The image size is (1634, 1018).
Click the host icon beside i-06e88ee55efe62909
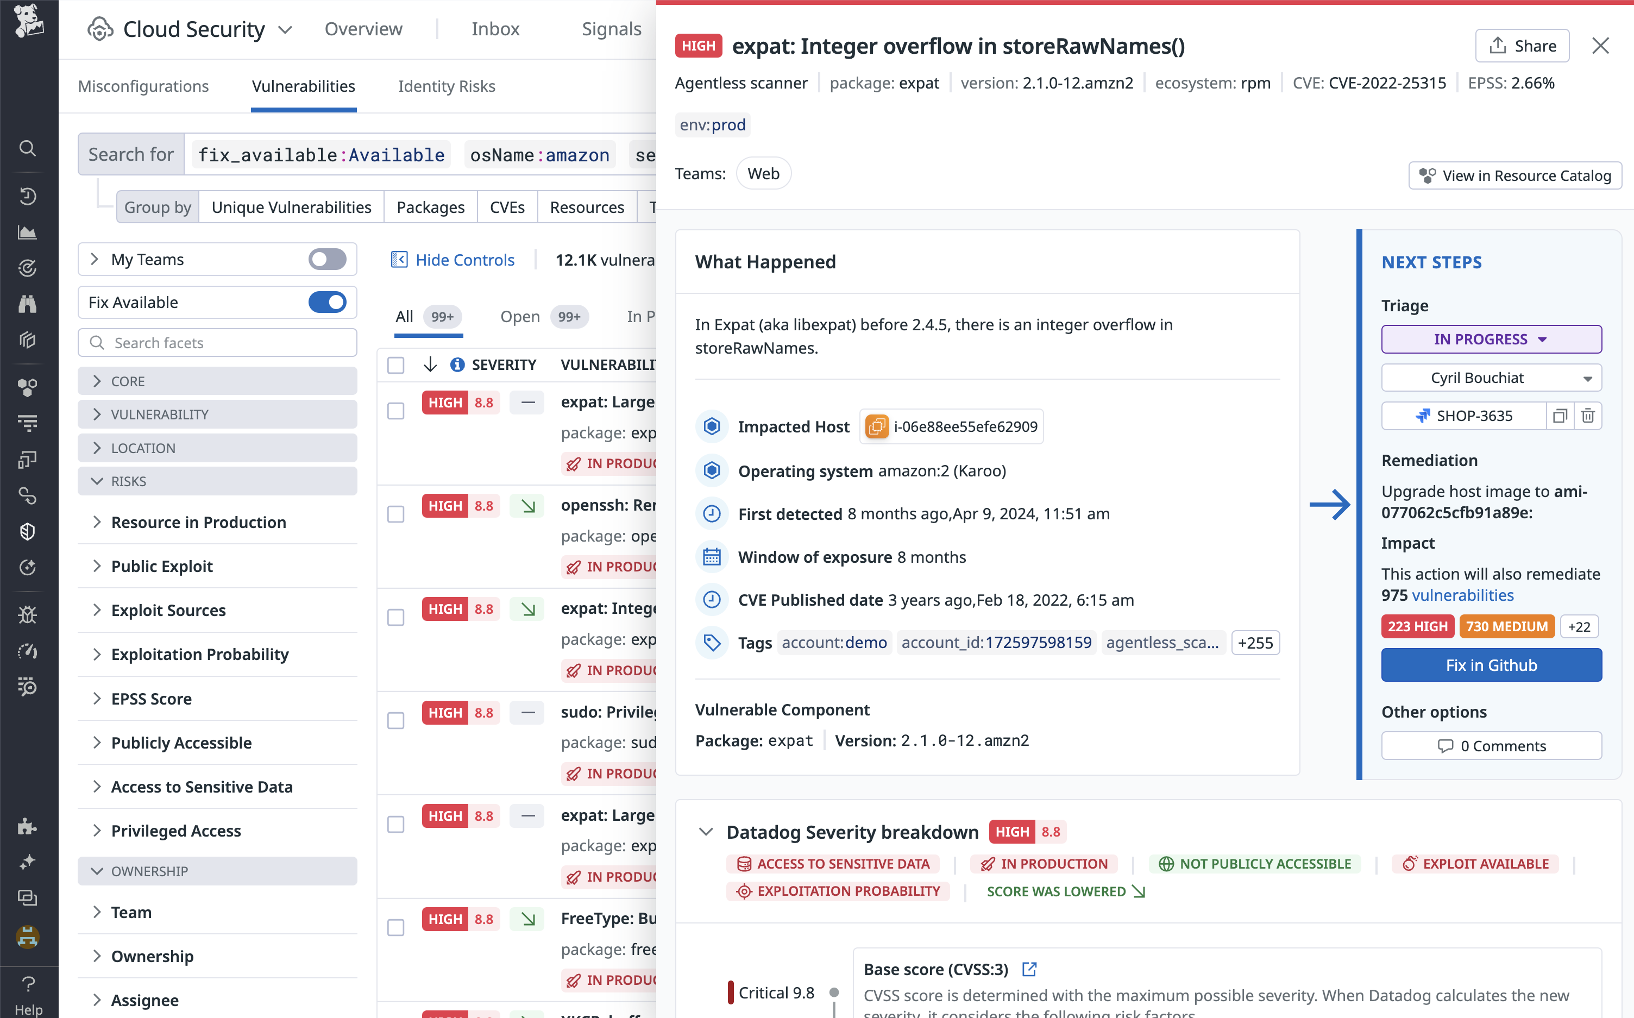click(x=877, y=426)
